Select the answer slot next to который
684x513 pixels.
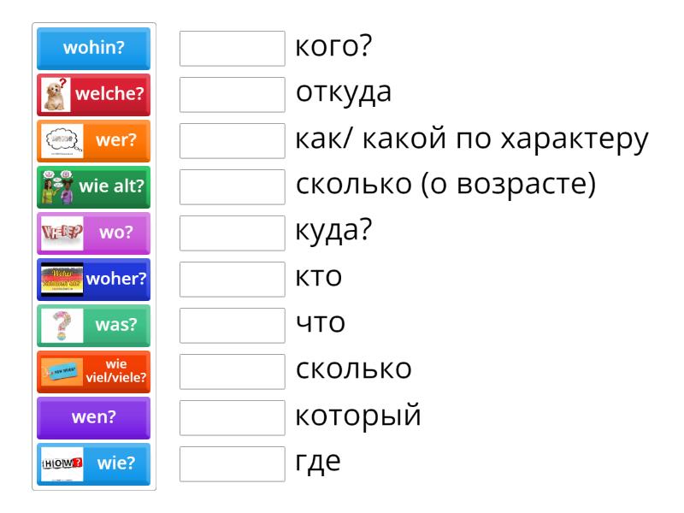point(233,418)
